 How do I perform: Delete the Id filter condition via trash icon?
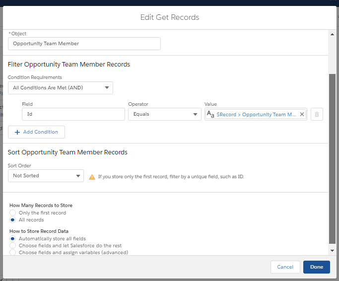pos(318,115)
